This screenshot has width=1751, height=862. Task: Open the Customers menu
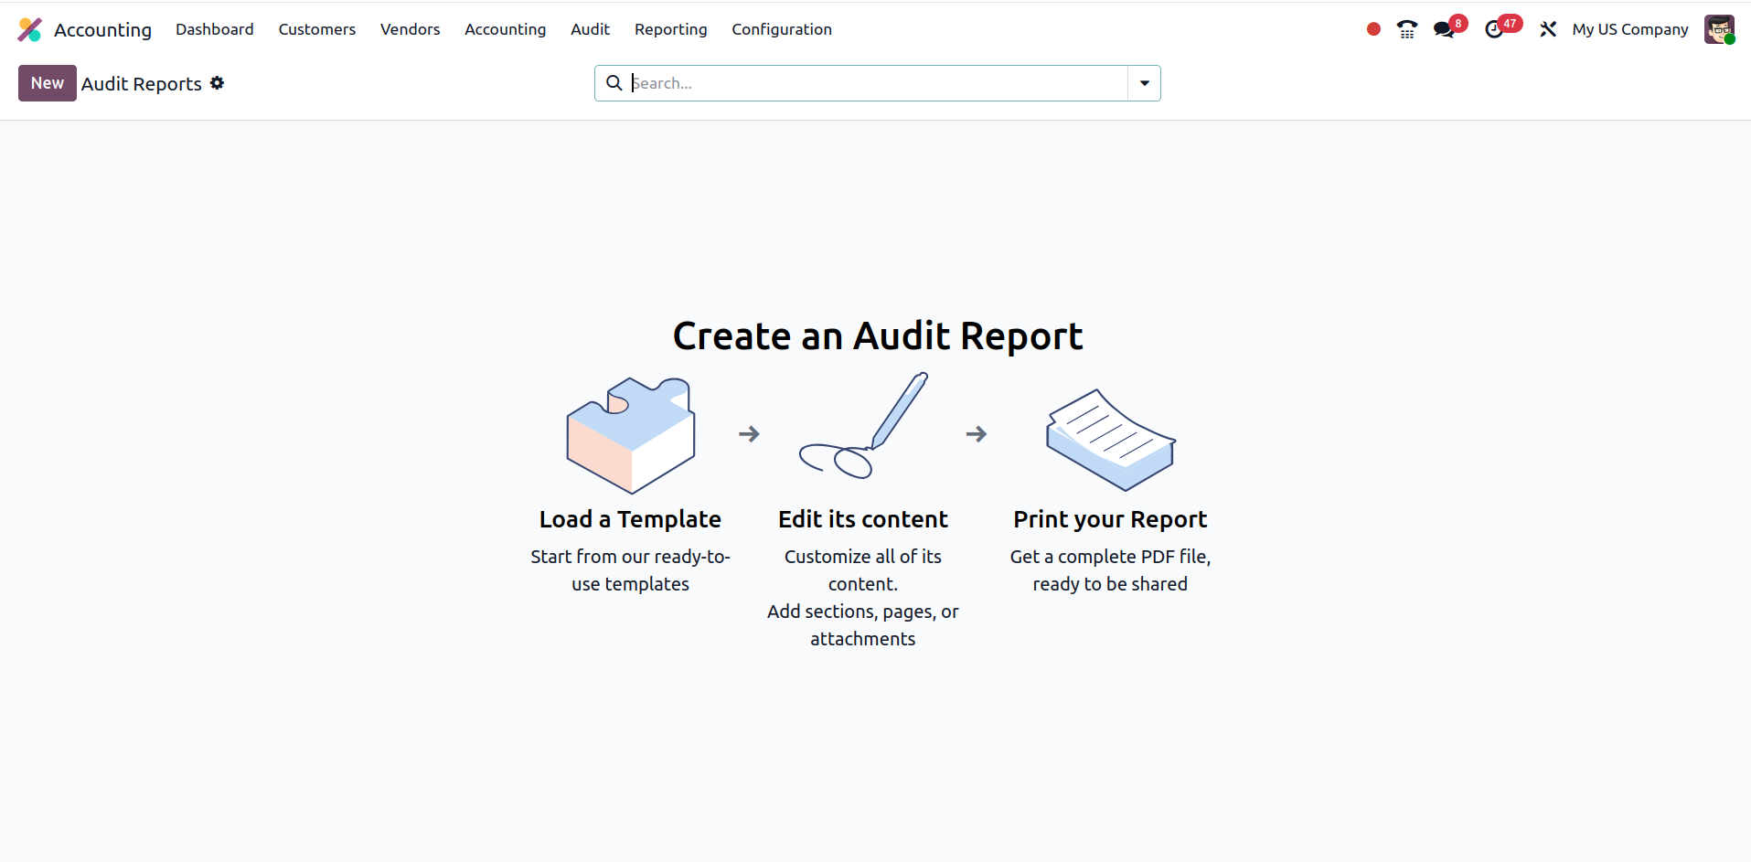tap(316, 29)
